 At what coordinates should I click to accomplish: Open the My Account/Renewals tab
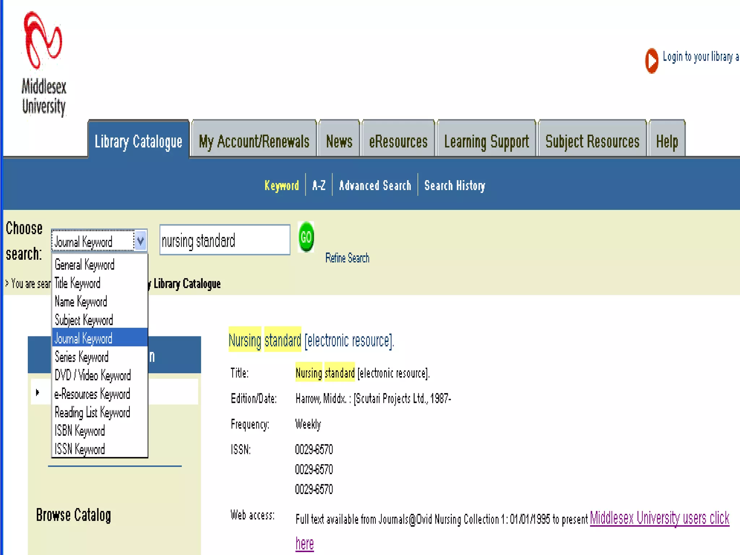254,141
